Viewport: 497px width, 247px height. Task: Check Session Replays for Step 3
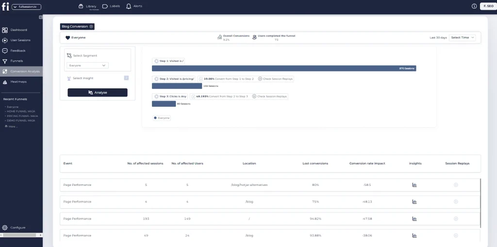(x=269, y=97)
